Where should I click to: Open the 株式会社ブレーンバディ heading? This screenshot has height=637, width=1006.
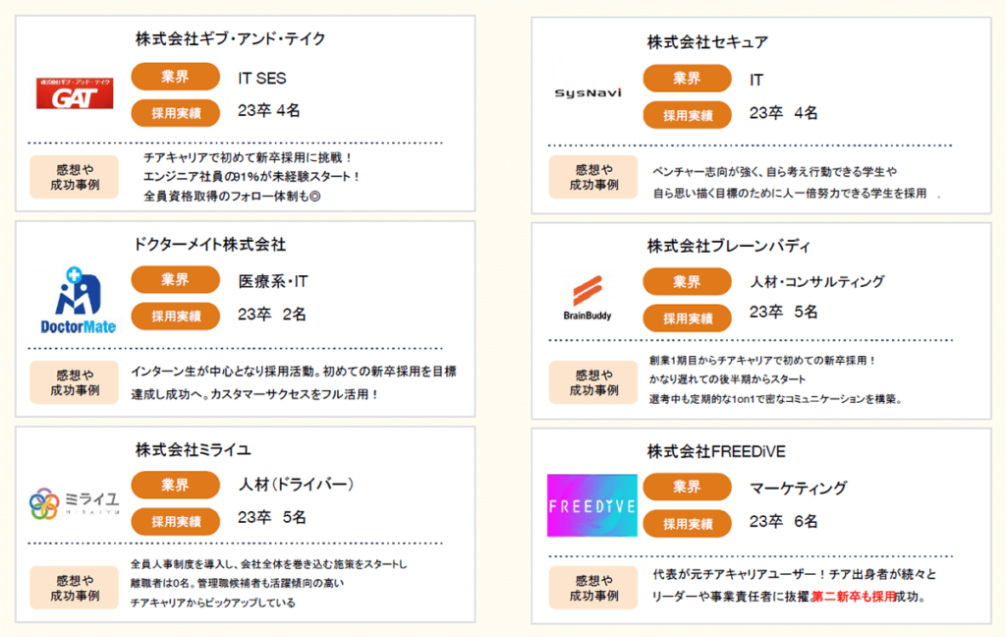click(728, 245)
